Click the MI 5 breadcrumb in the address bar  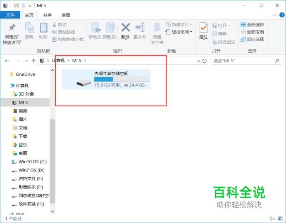pos(76,61)
